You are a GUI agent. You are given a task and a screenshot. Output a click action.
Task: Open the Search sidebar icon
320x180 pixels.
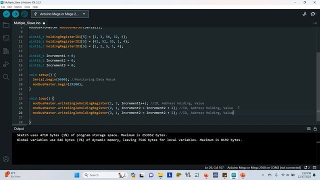coord(6,76)
